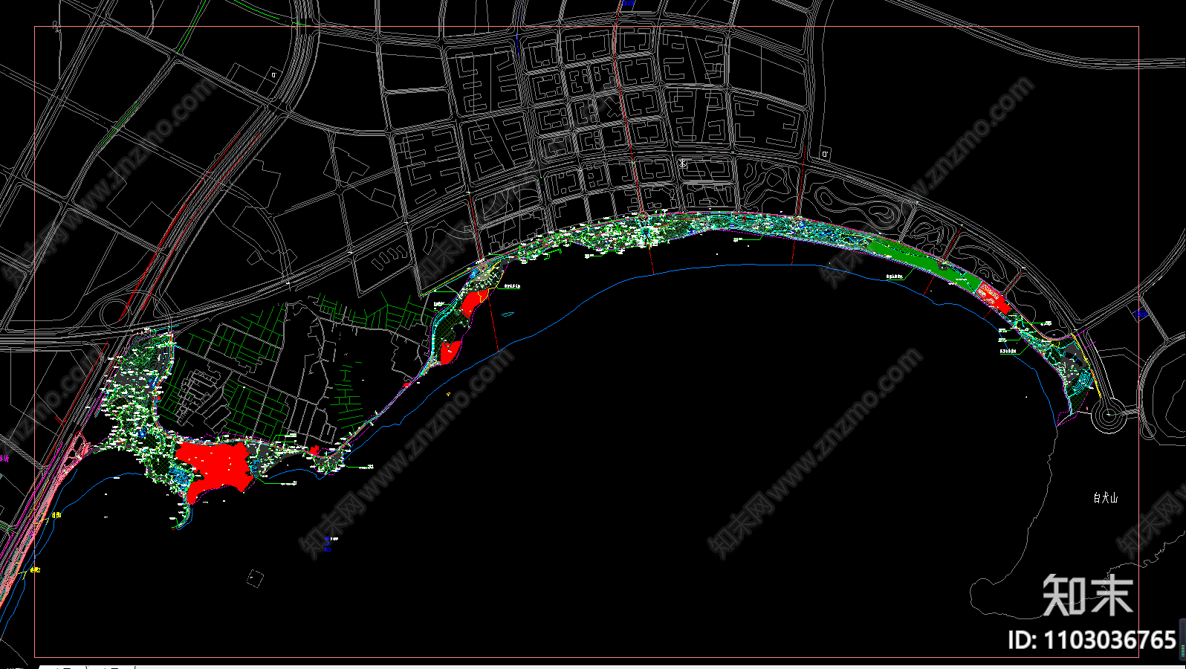Click the upper red patch on the mid-west shoreline
The width and height of the screenshot is (1186, 669).
pos(471,302)
